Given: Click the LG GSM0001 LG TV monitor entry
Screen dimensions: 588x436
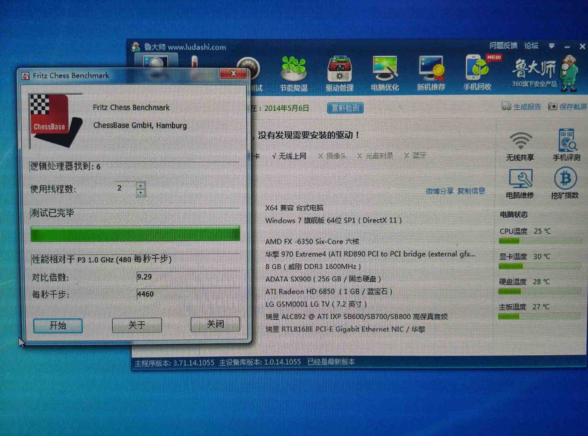Looking at the screenshot, I should pos(317,304).
